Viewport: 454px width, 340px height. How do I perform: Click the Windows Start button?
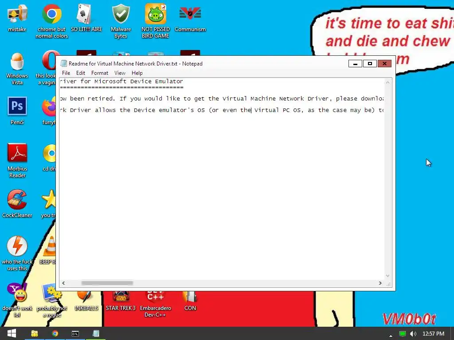[12, 333]
